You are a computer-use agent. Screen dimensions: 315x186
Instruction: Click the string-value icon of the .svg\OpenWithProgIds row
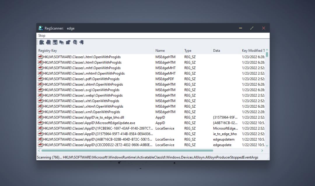(40, 90)
